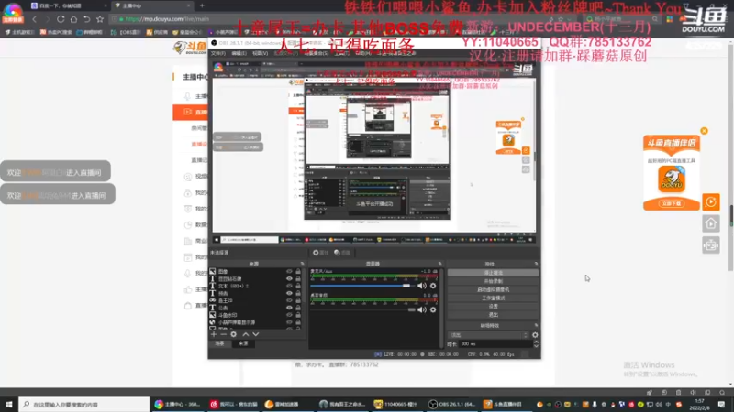
Task: Decrease transition duration with down stepper
Action: tap(536, 346)
